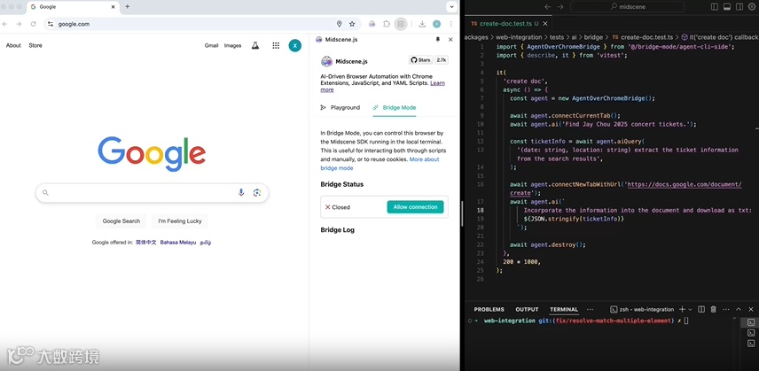759x371 pixels.
Task: Open the PROBLEMS panel tab
Action: [x=489, y=310]
